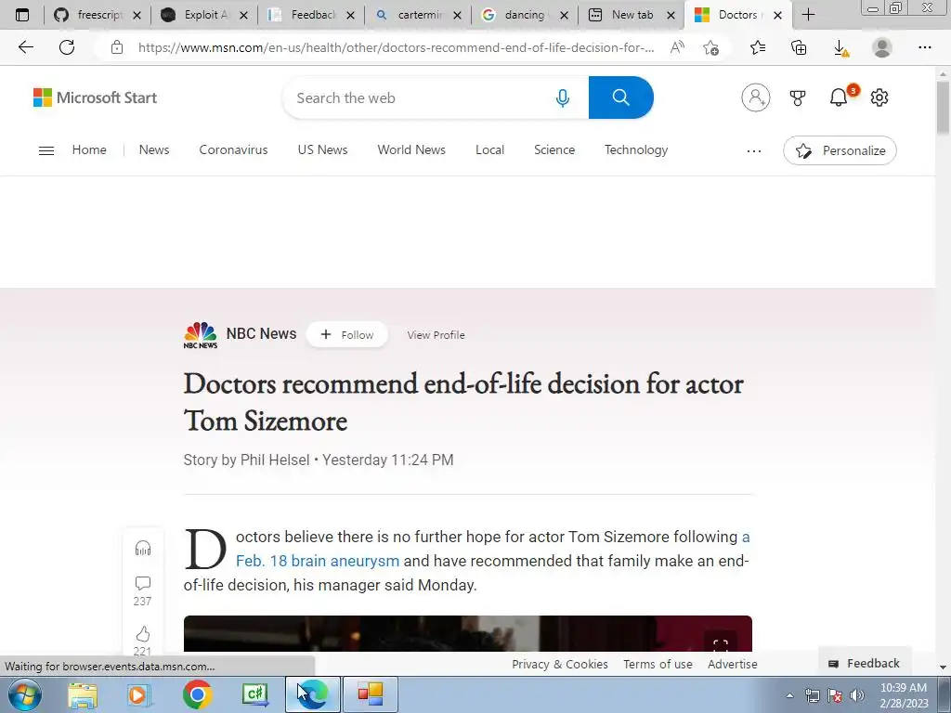951x713 pixels.
Task: Select Science in MSN navigation
Action: click(x=554, y=149)
